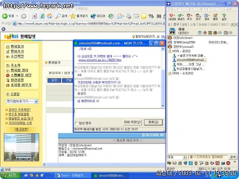The height and width of the screenshot is (179, 239).
Task: Click the 즐겨찾기 favorites star icon
Action: [73, 16]
